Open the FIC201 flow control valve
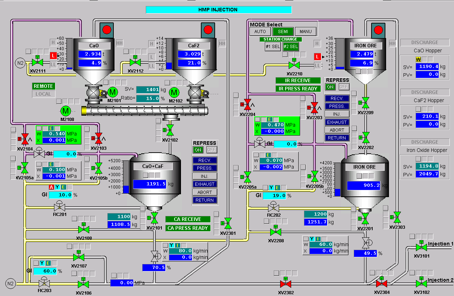 [x=59, y=206]
